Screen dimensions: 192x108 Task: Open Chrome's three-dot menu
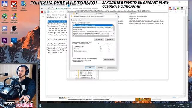(186, 8)
